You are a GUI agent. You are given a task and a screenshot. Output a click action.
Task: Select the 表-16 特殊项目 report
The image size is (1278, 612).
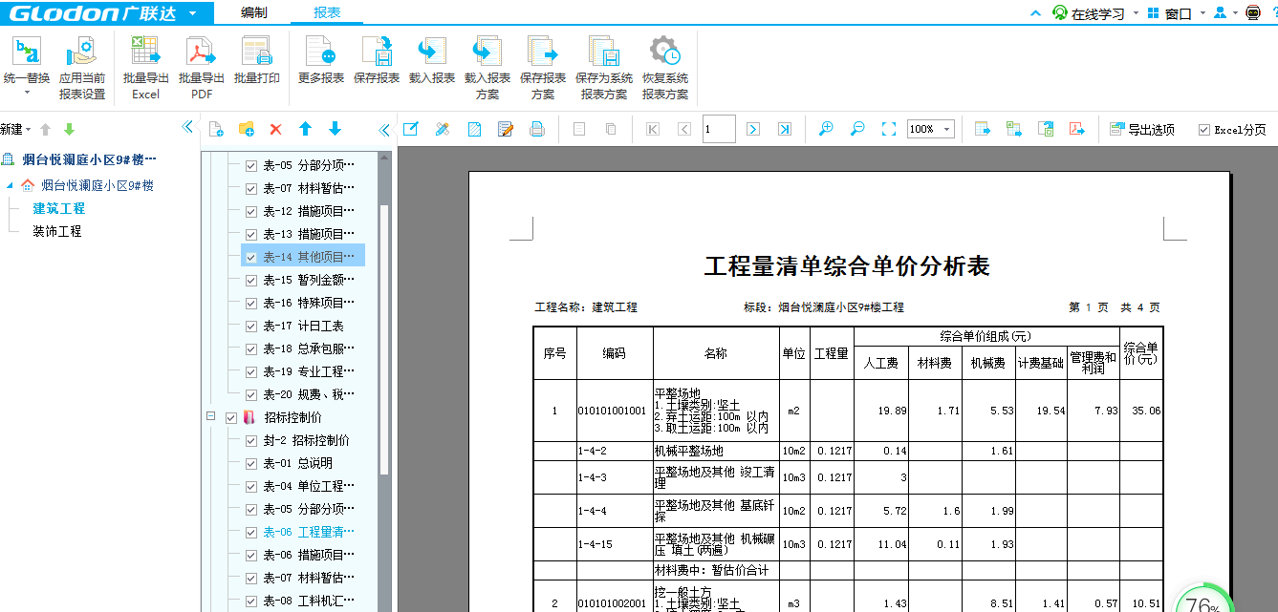309,303
